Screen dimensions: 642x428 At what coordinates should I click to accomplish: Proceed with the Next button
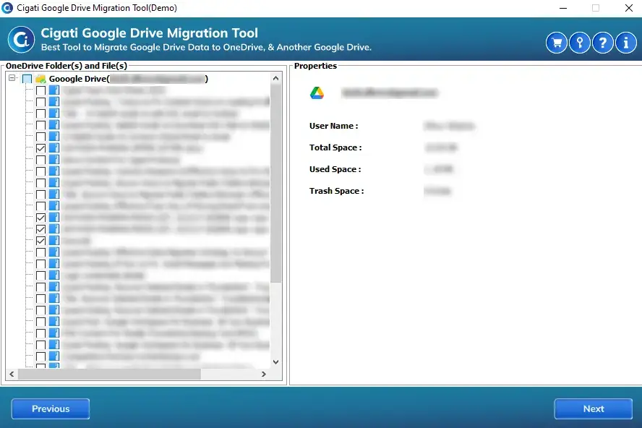[x=594, y=408]
